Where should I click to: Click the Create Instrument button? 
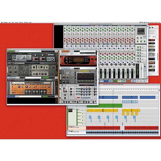(152, 33)
